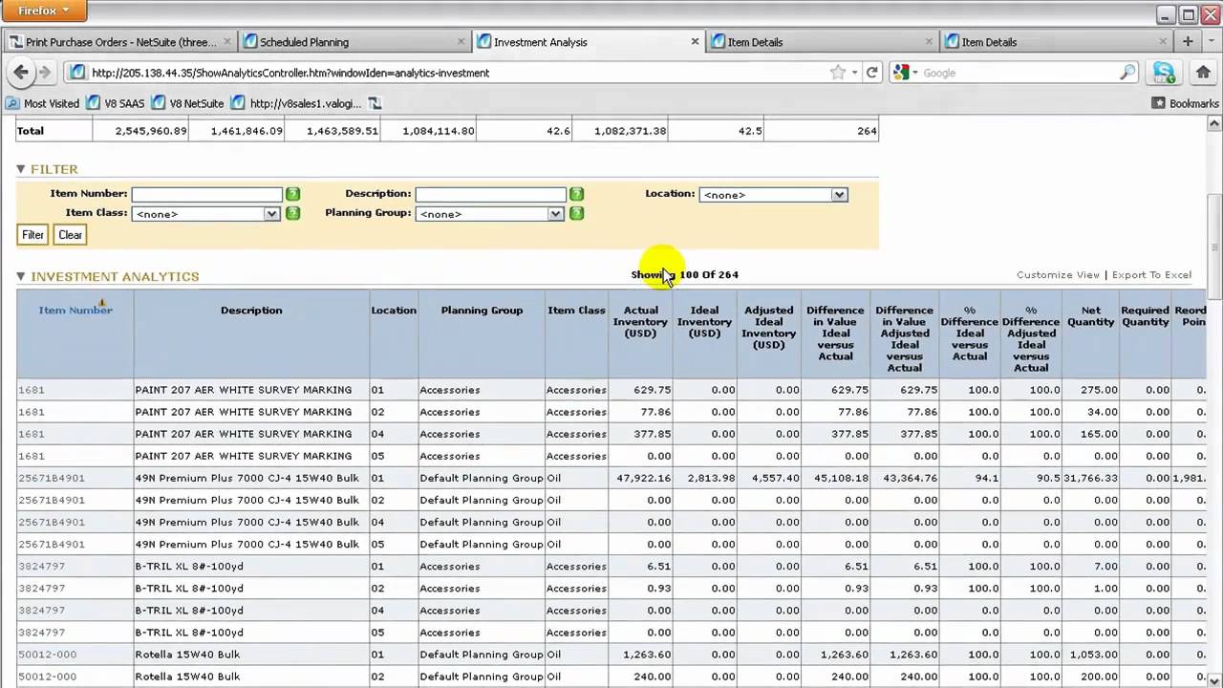1223x688 pixels.
Task: Sort by Item Number column header
Action: 75,310
